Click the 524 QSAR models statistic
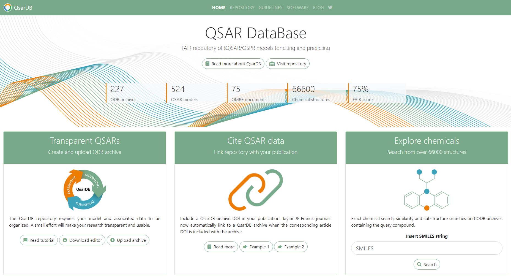Image resolution: width=511 pixels, height=277 pixels. click(x=195, y=93)
